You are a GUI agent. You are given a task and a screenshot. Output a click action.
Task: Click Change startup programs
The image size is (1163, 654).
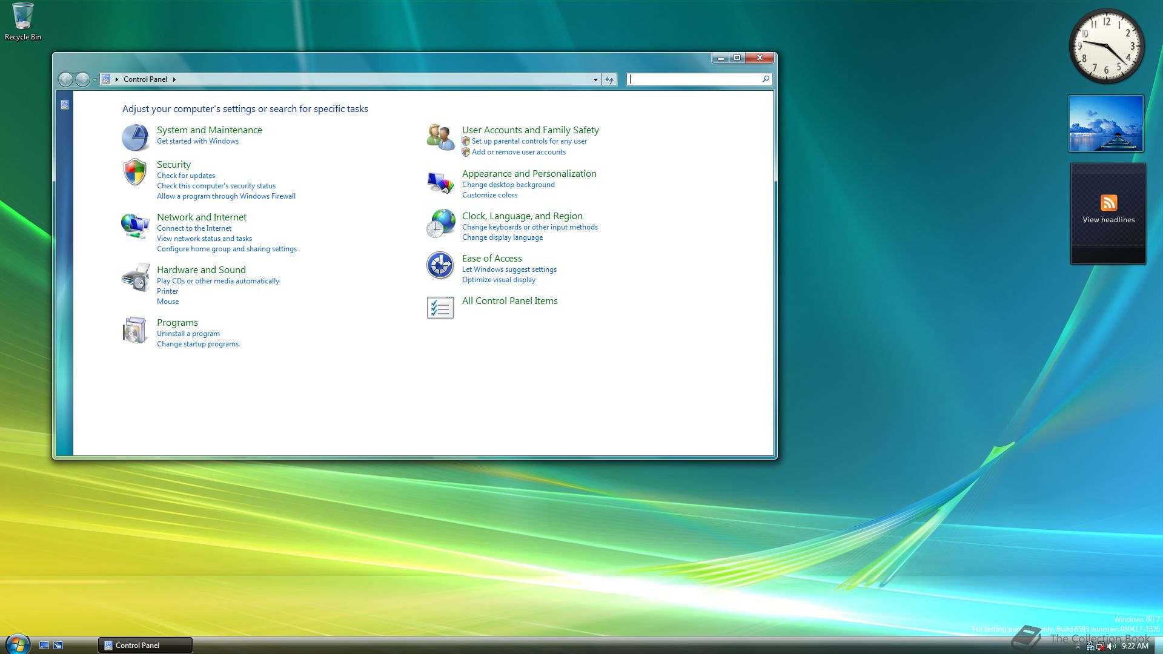pyautogui.click(x=197, y=344)
